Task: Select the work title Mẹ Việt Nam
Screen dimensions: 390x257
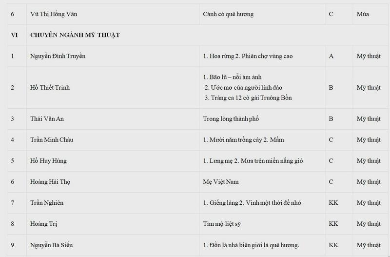Action: point(221,181)
